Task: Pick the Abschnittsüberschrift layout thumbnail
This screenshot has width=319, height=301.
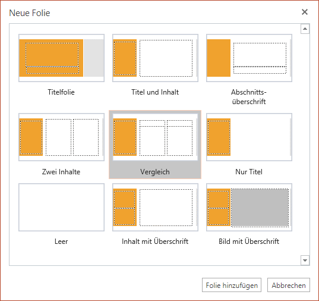Action: pyautogui.click(x=249, y=58)
